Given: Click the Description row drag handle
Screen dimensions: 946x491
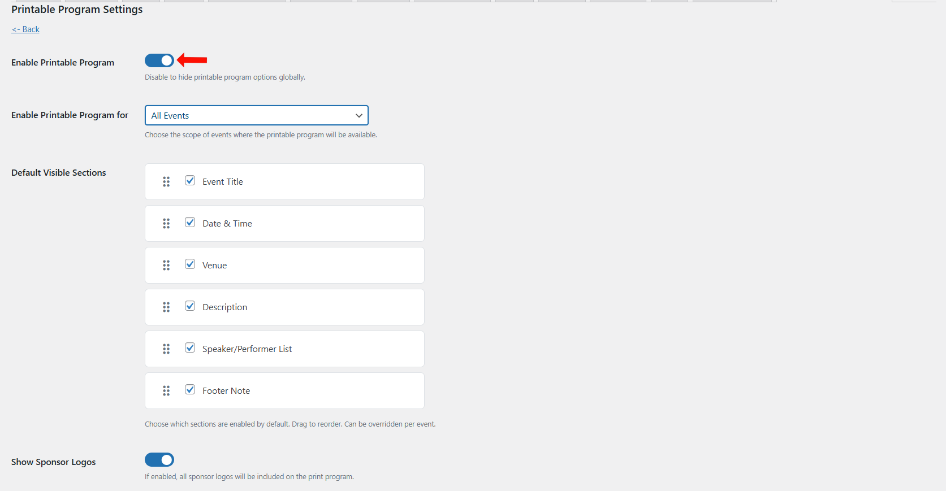Looking at the screenshot, I should [x=166, y=307].
